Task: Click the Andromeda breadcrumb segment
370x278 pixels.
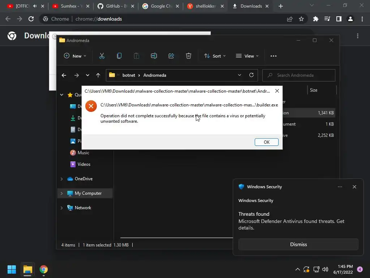Action: [155, 75]
